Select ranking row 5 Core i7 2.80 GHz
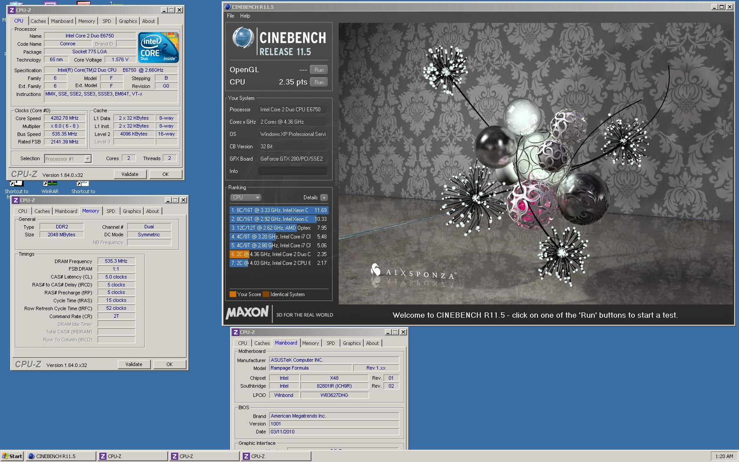Image resolution: width=739 pixels, height=462 pixels. (279, 246)
